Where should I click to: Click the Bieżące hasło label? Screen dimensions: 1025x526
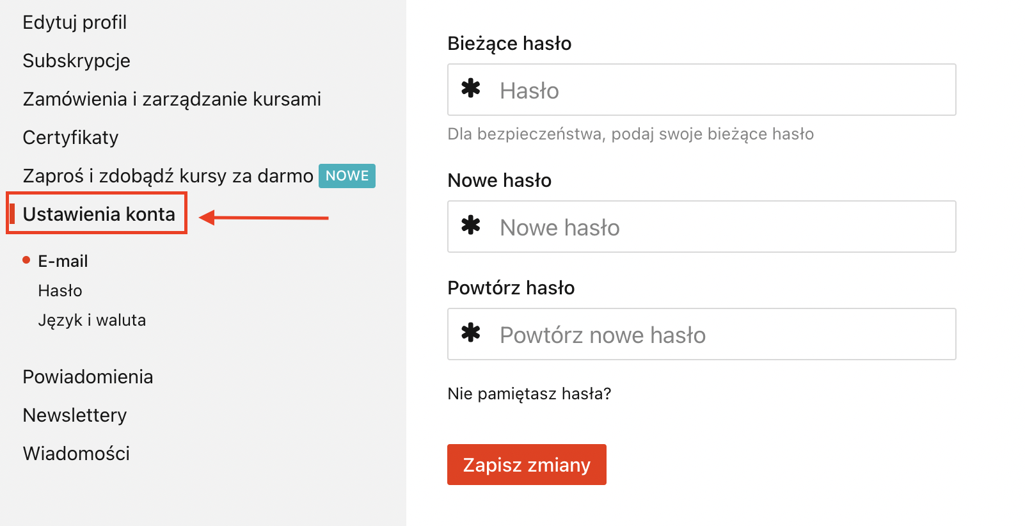click(510, 44)
